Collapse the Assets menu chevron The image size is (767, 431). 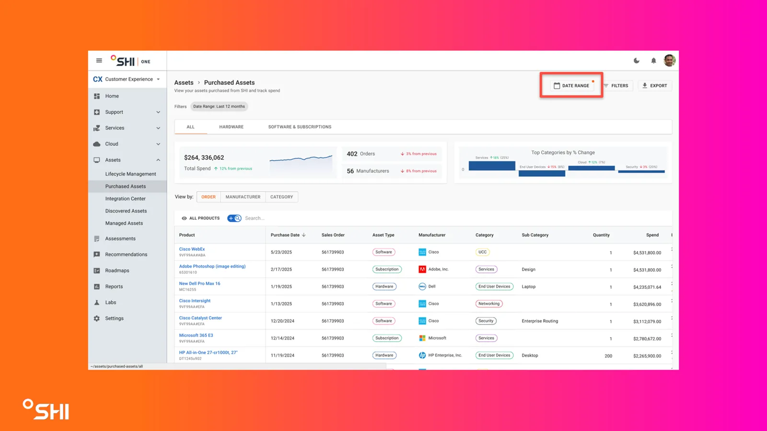pyautogui.click(x=158, y=160)
